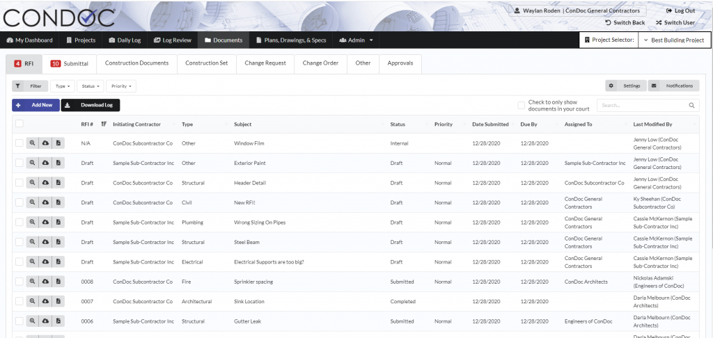
Task: Click the cloud download icon in New RFI! row
Action: [45, 202]
